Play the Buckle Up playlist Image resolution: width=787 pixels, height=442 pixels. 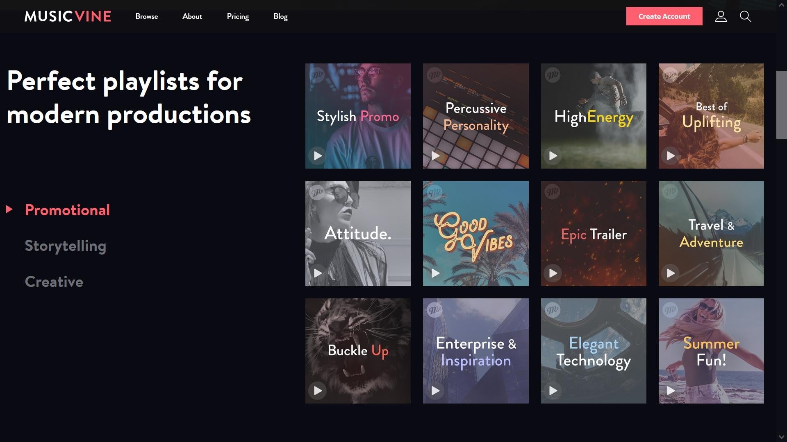[x=318, y=390]
